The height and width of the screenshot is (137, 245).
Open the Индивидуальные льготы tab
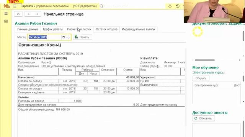click(139, 29)
